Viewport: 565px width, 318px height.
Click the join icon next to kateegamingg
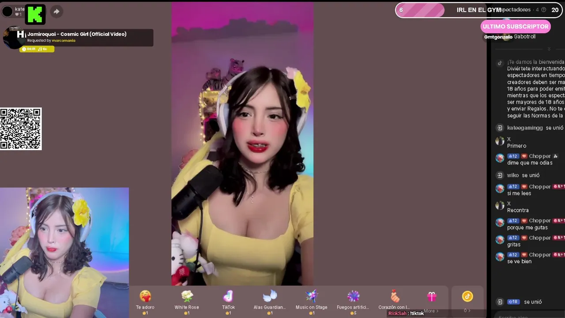pos(500,128)
